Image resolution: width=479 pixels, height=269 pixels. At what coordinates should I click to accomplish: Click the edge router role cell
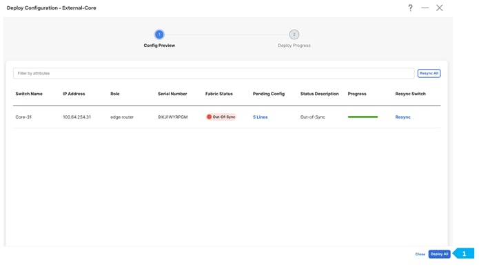122,117
